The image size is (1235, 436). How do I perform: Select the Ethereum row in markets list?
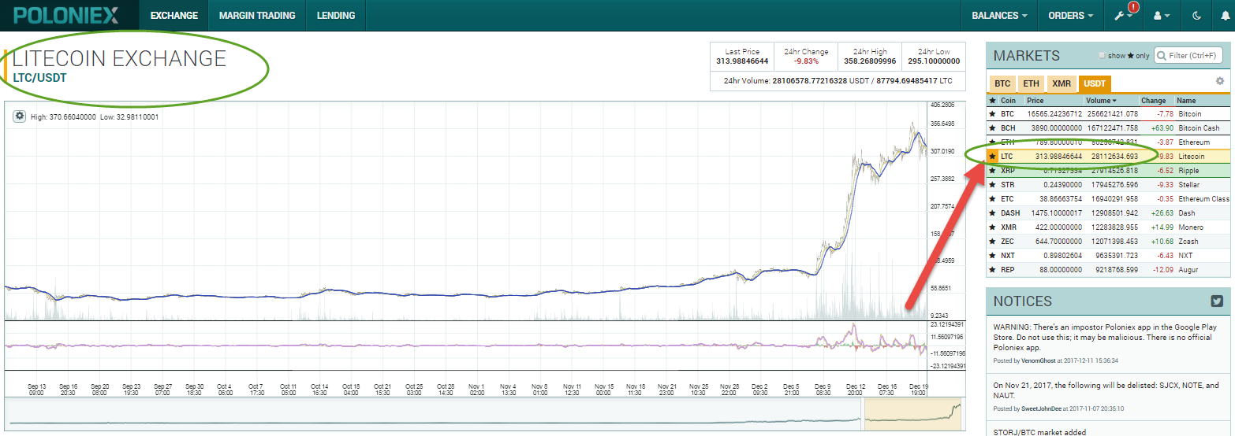coord(1104,142)
